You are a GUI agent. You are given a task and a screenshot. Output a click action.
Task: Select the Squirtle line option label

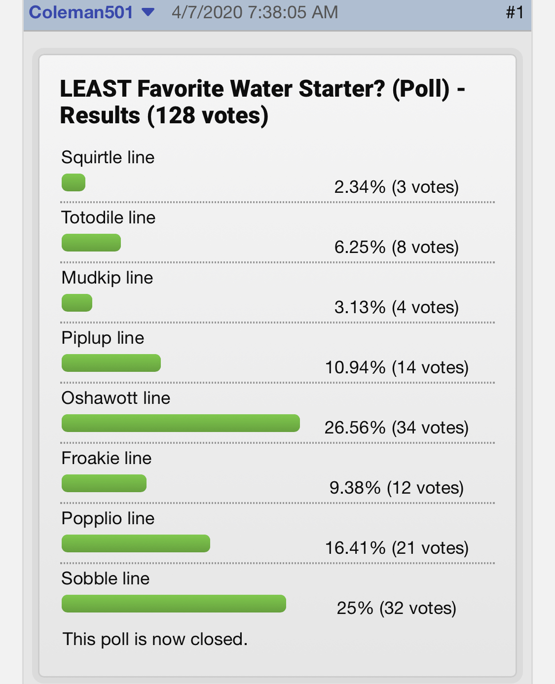[108, 157]
